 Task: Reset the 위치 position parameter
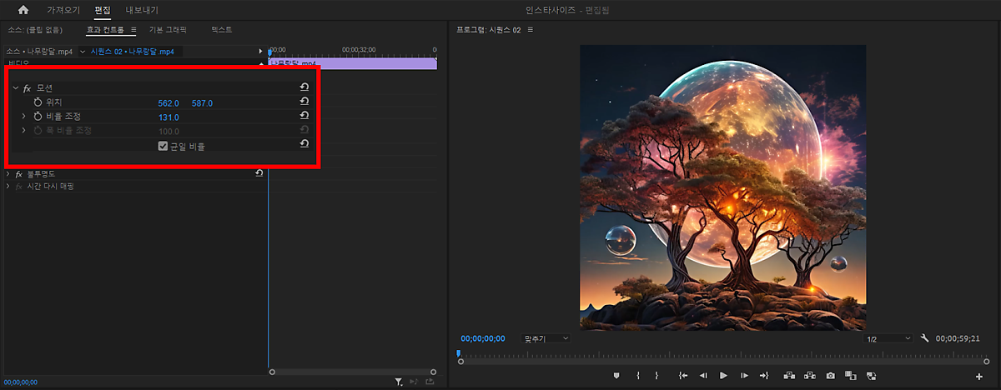(304, 102)
